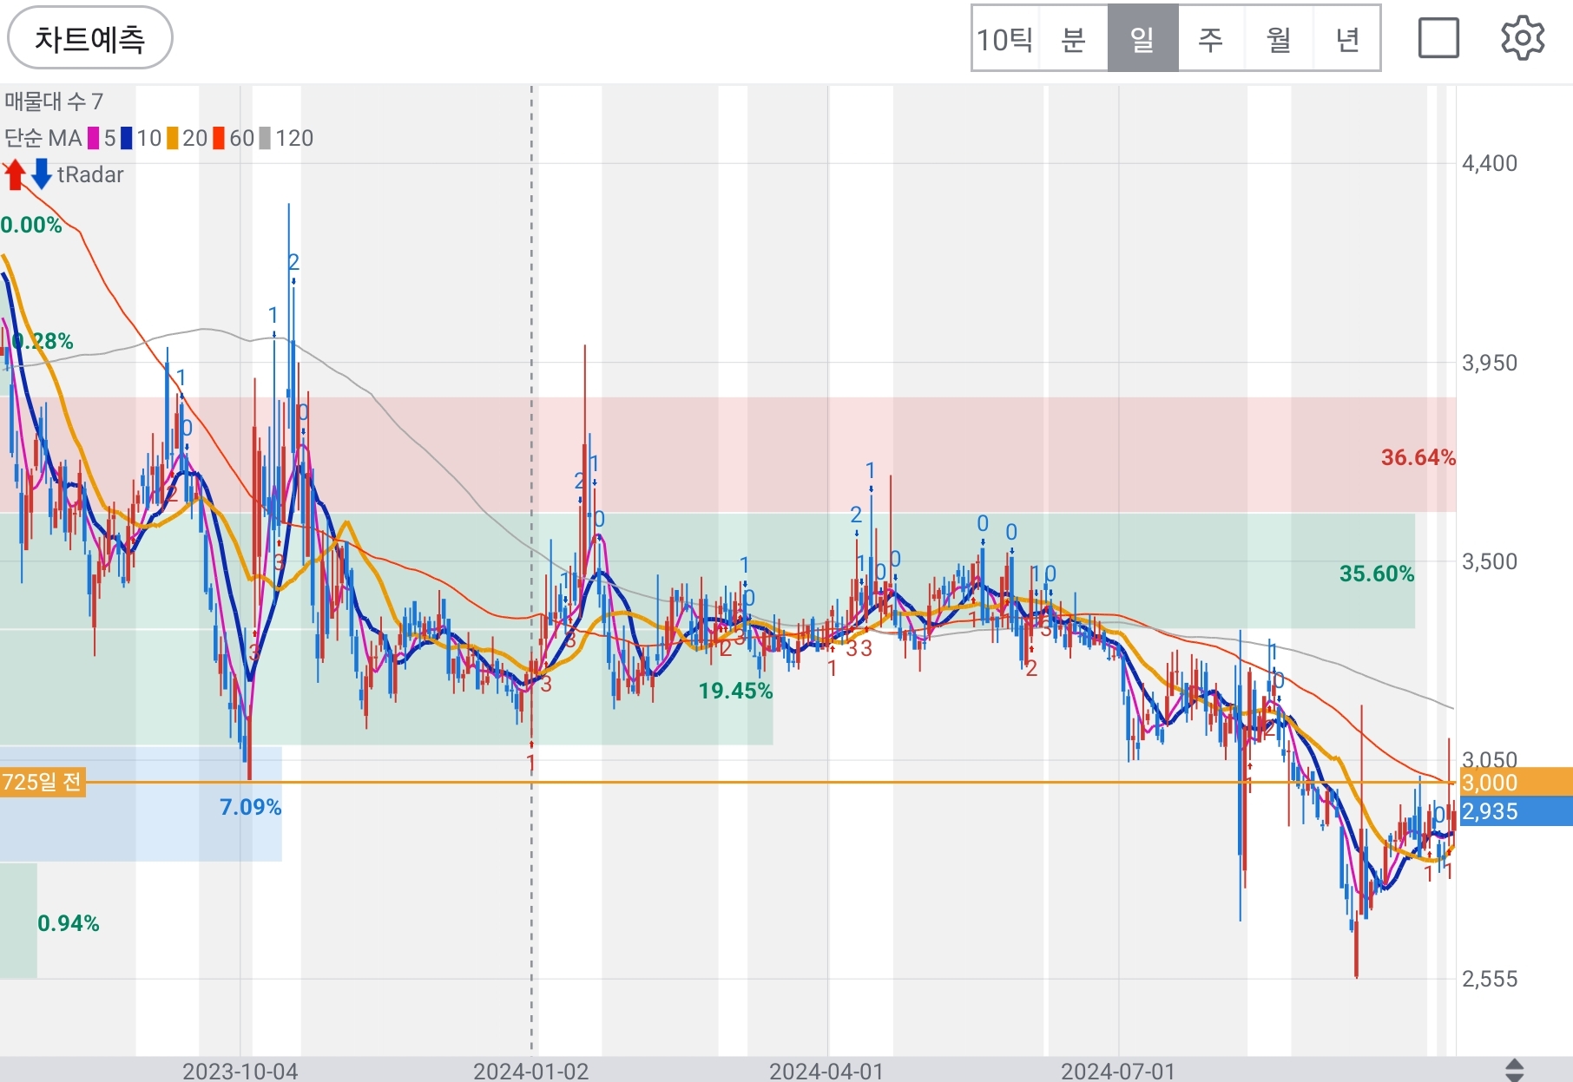
Task: Click the 0.94% volume profile label
Action: tap(69, 923)
